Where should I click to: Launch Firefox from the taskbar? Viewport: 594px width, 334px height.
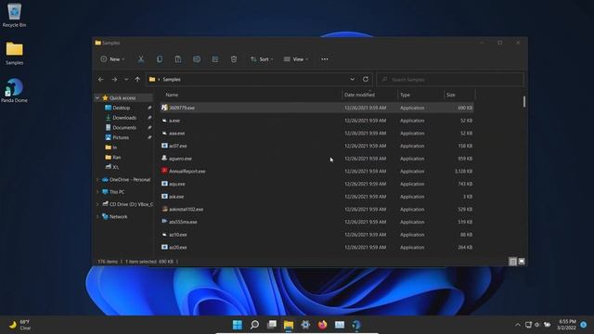323,325
